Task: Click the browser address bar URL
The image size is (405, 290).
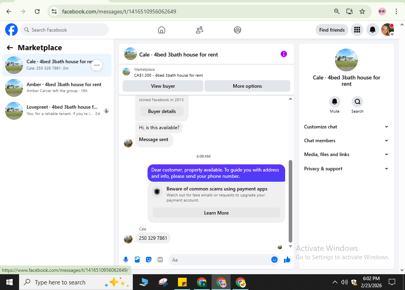Action: tap(119, 11)
